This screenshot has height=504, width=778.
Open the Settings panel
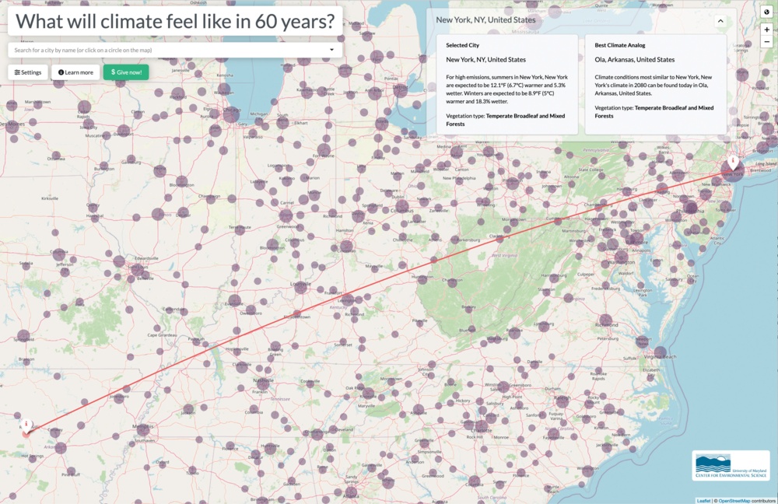click(x=28, y=72)
